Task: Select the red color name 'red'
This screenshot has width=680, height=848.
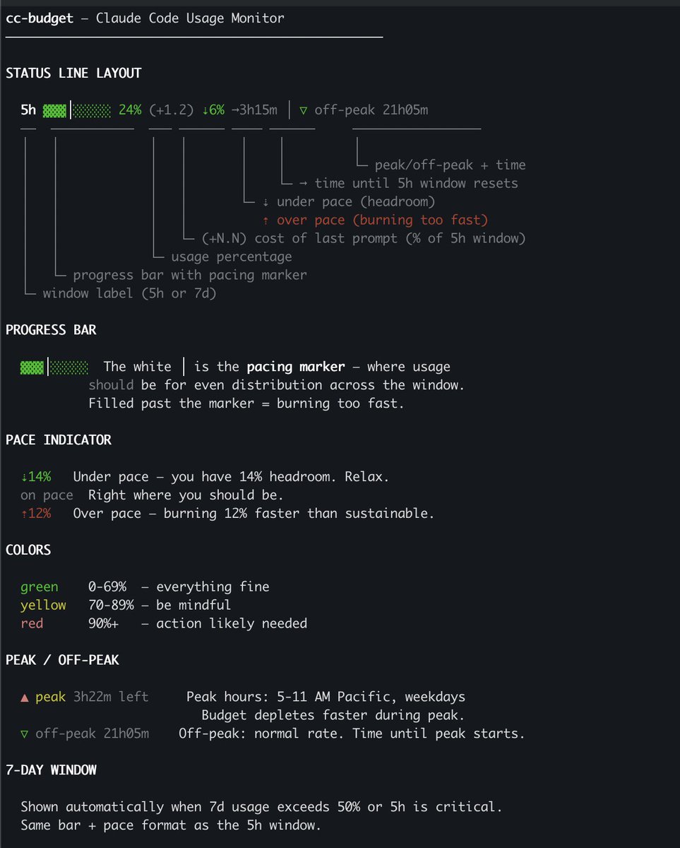Action: click(x=32, y=623)
